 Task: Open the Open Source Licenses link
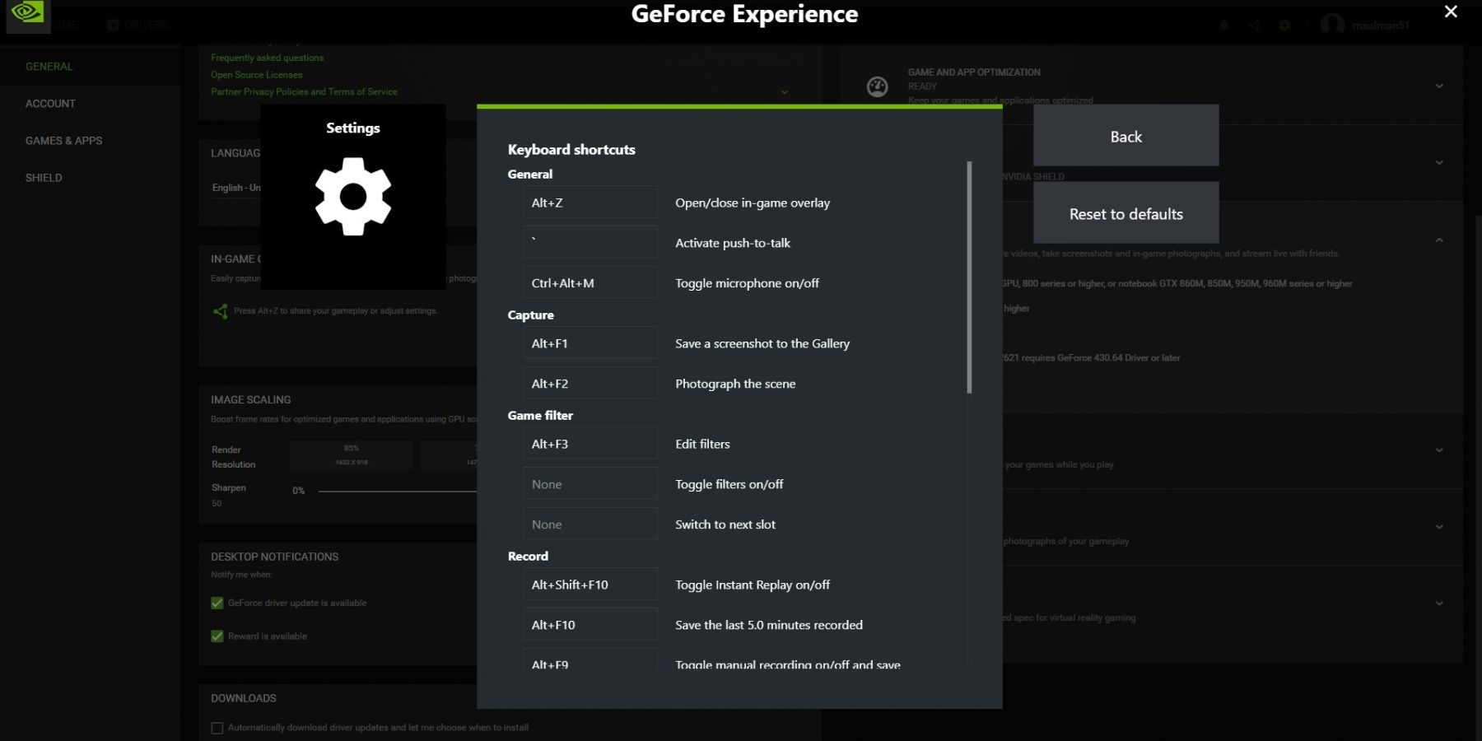pyautogui.click(x=256, y=75)
